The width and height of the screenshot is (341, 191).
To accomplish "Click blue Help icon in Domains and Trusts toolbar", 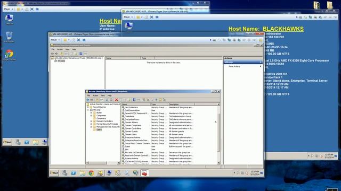I will coord(80,54).
